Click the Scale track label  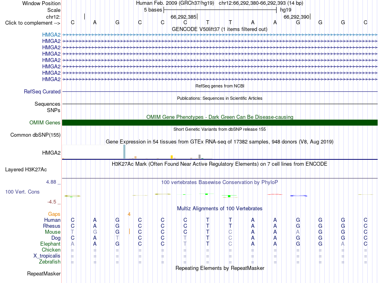pyautogui.click(x=54, y=10)
